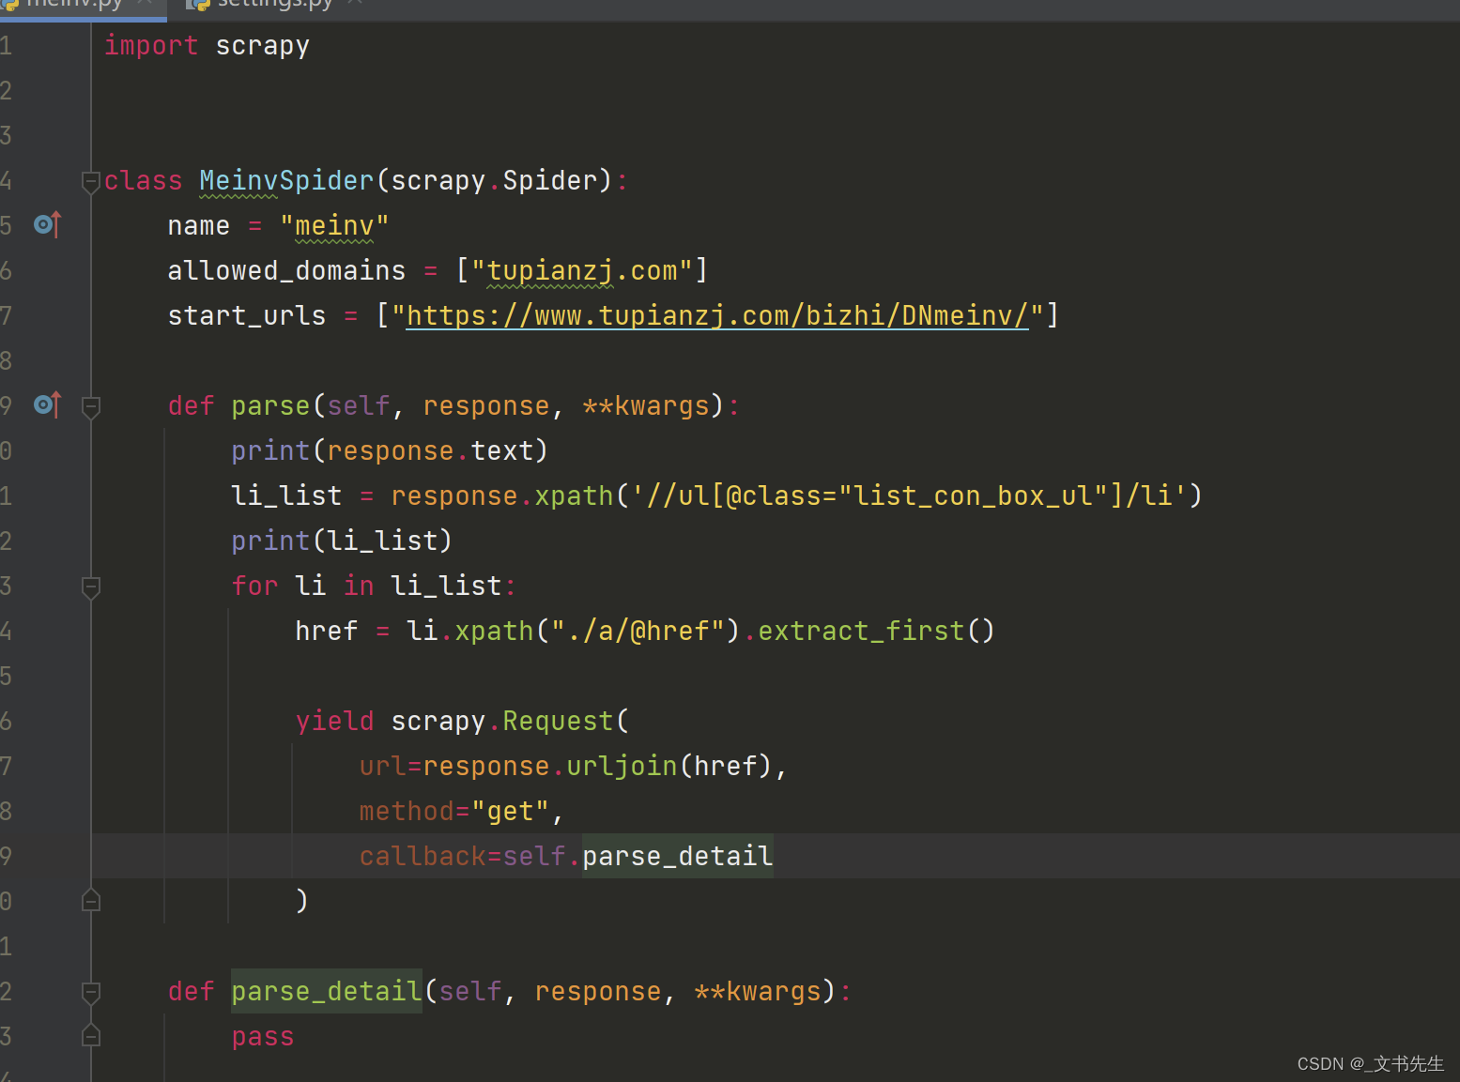The image size is (1460, 1082).
Task: Click fold end marker beside closing parenthesis
Action: click(x=91, y=899)
